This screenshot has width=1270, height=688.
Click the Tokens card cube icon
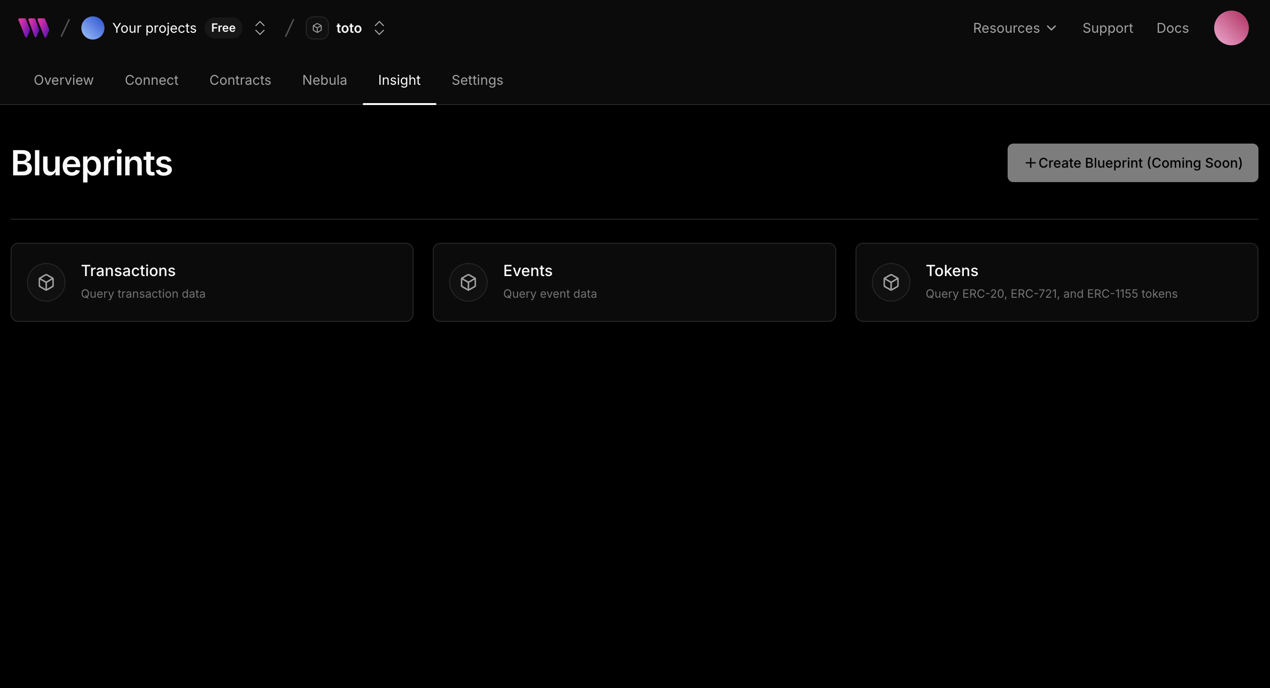pyautogui.click(x=891, y=282)
